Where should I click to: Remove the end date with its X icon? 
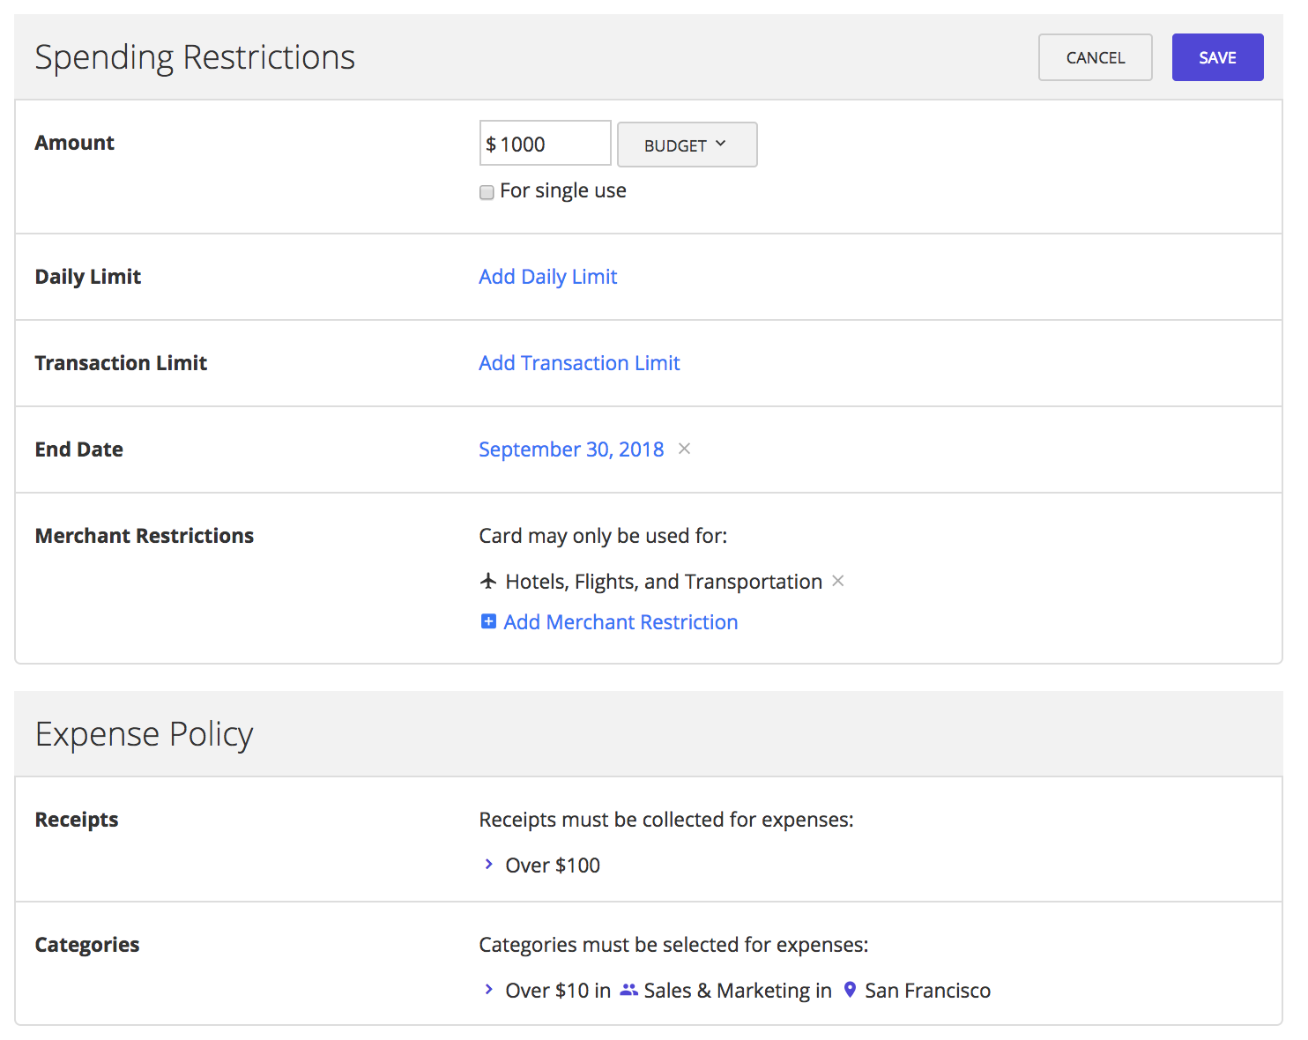pyautogui.click(x=684, y=449)
